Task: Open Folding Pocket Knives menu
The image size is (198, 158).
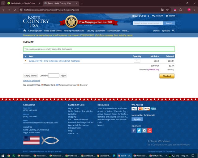Action: tap(74, 31)
